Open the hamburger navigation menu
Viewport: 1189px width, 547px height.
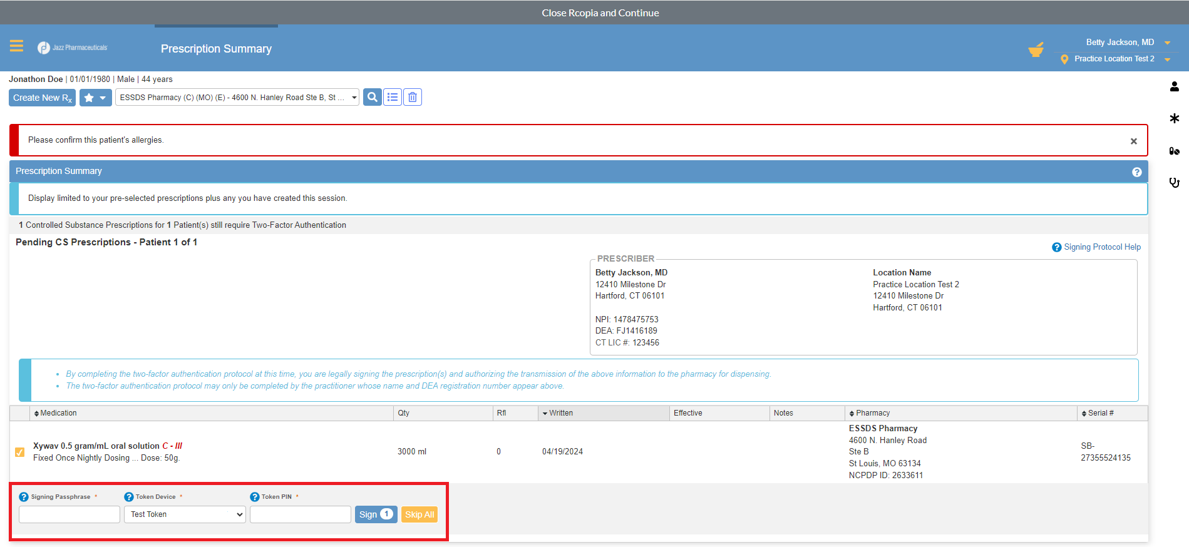click(16, 46)
